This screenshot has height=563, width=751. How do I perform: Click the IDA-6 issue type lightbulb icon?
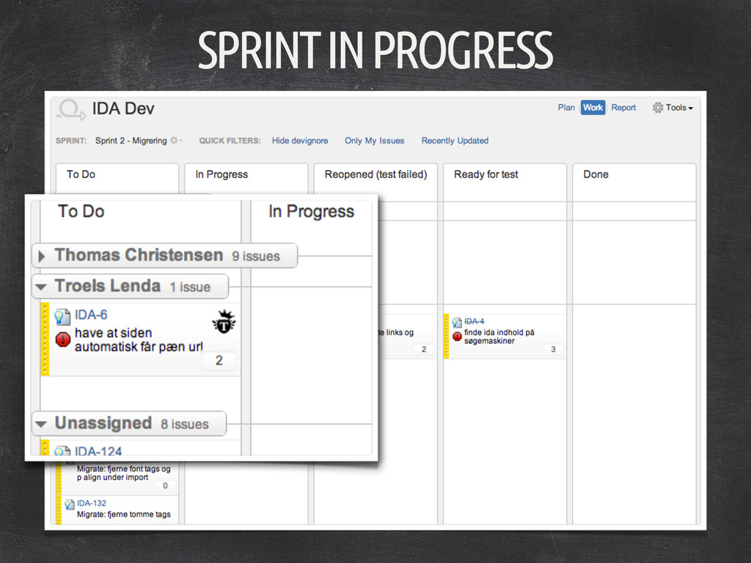click(63, 316)
